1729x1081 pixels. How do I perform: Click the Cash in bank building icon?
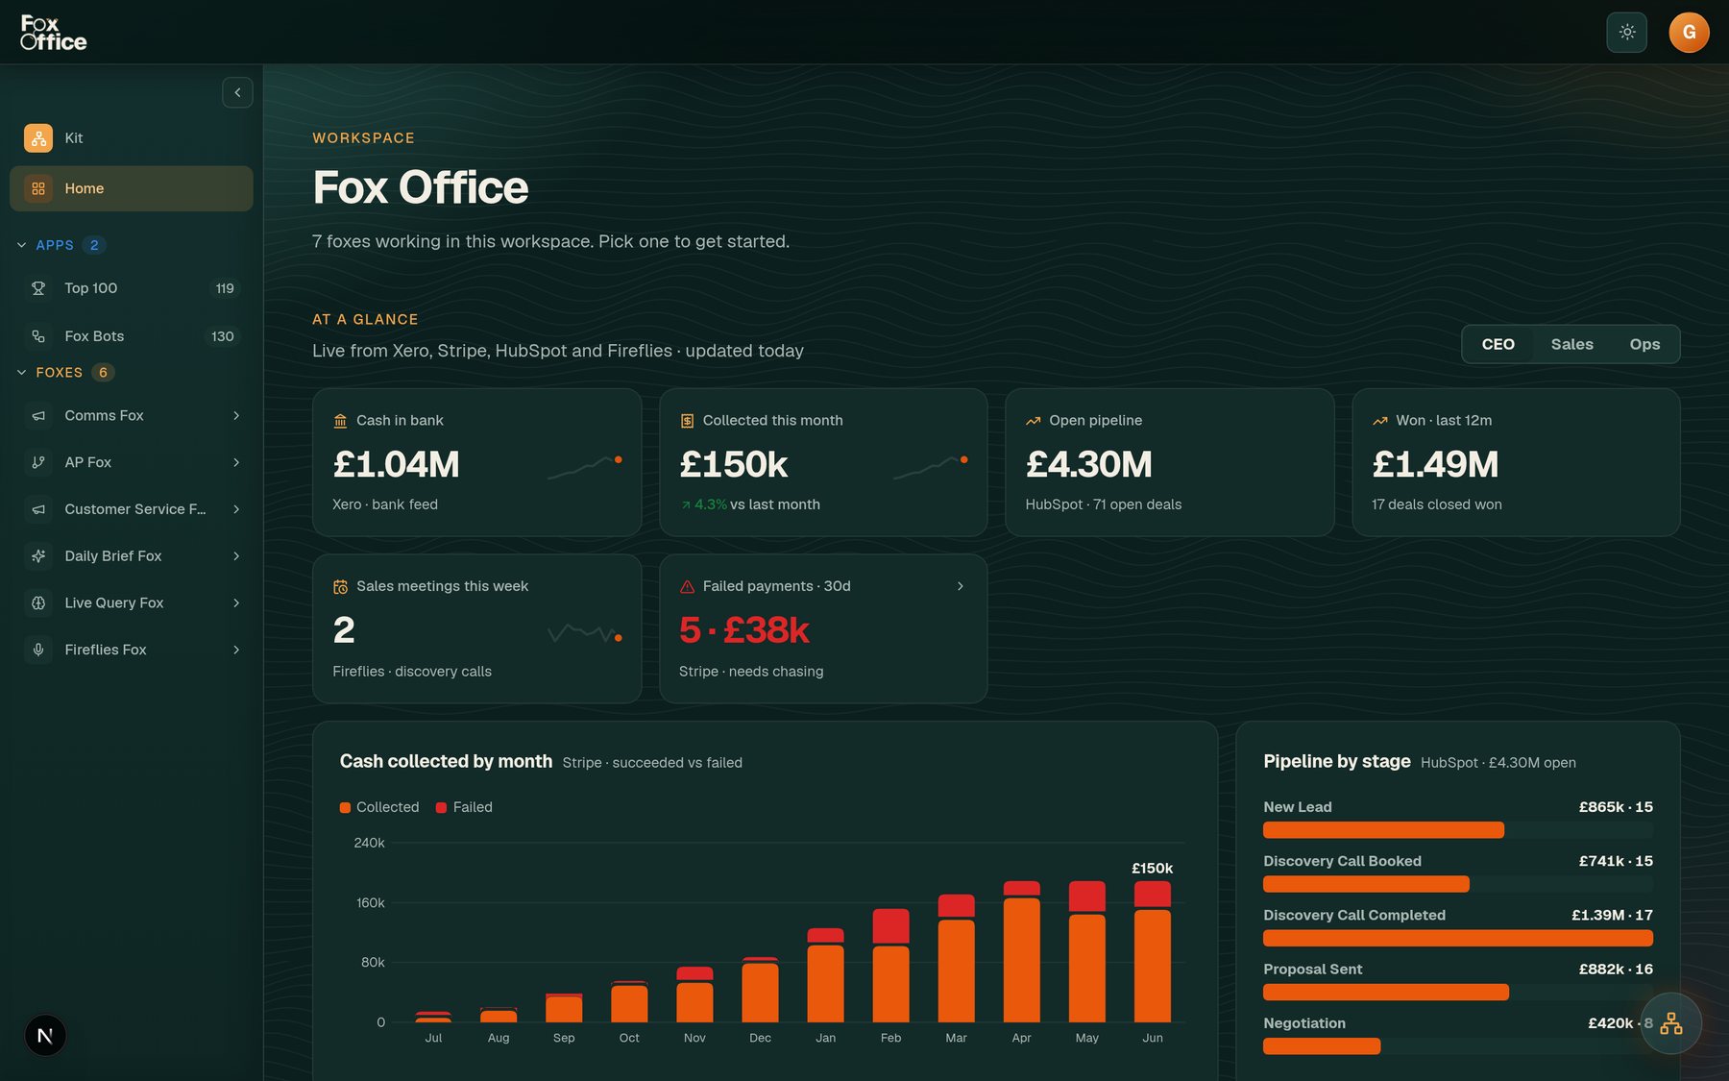[340, 421]
